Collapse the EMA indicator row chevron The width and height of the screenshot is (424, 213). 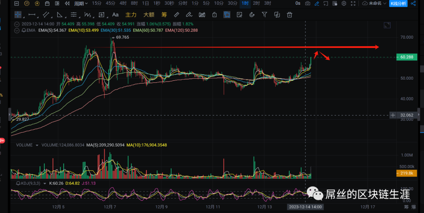(17, 30)
